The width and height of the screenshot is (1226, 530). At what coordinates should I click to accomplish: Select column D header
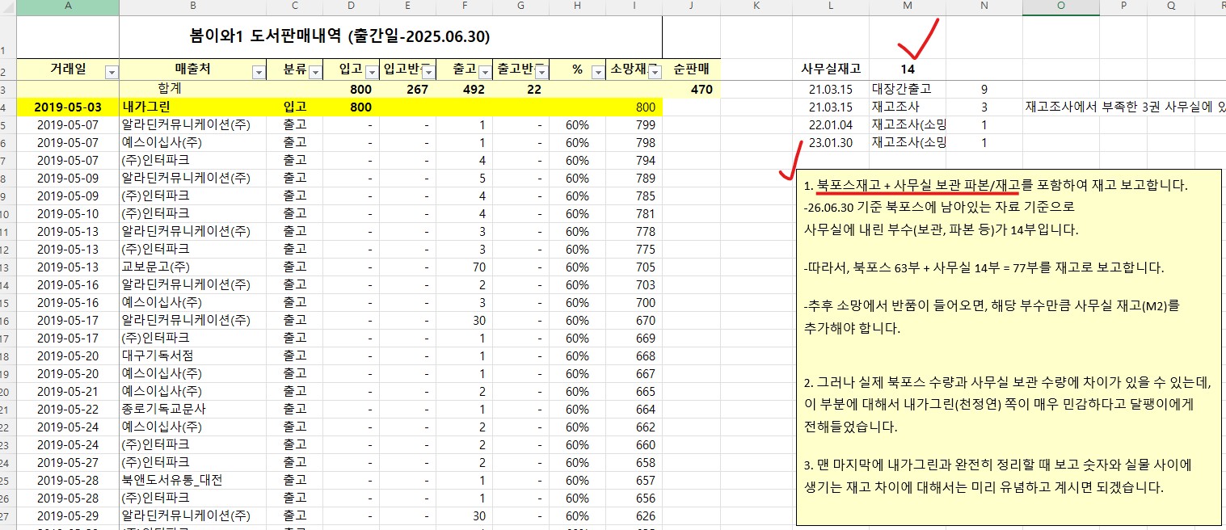[x=352, y=7]
